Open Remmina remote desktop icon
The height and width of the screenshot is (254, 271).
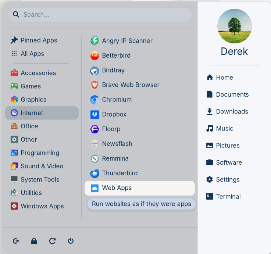point(95,158)
